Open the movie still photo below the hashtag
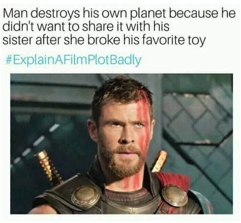 click(x=122, y=144)
